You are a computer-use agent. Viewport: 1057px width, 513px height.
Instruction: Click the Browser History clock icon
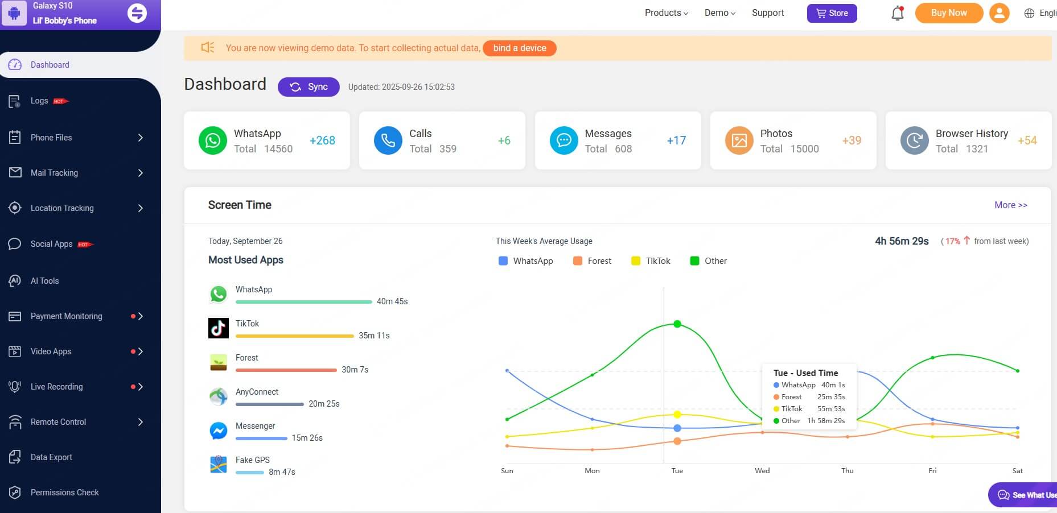914,140
